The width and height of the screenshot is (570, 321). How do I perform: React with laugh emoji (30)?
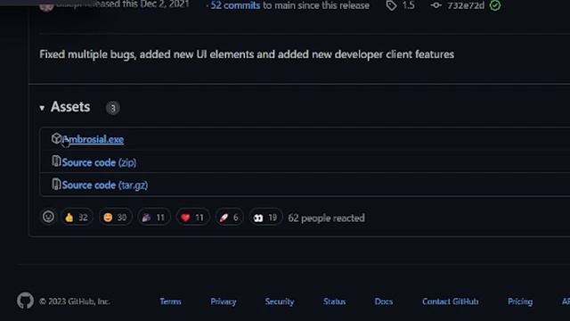click(x=115, y=218)
